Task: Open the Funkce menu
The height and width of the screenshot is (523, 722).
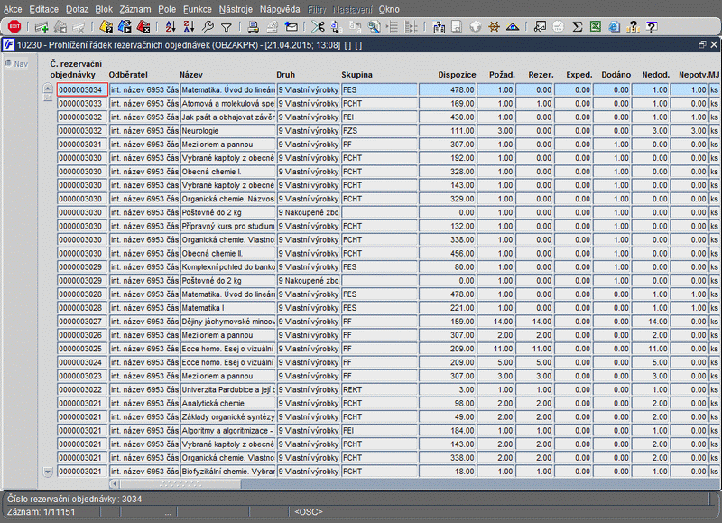Action: click(197, 9)
